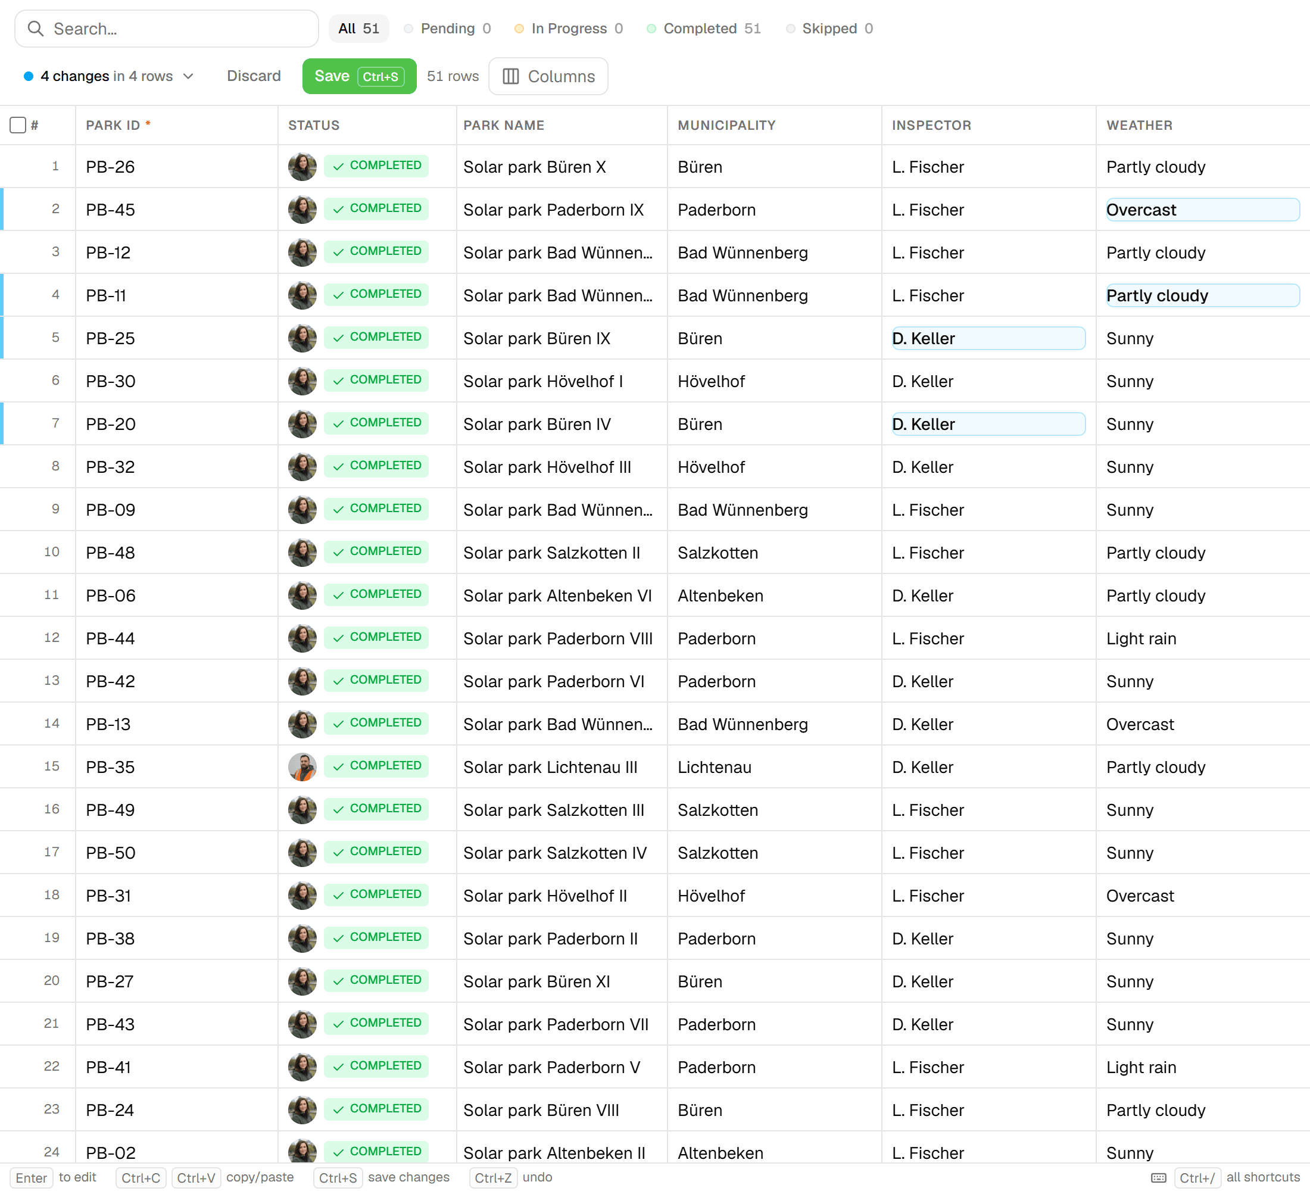Image resolution: width=1310 pixels, height=1191 pixels.
Task: Select the edited D. Keller cell for PB-20
Action: [x=988, y=423]
